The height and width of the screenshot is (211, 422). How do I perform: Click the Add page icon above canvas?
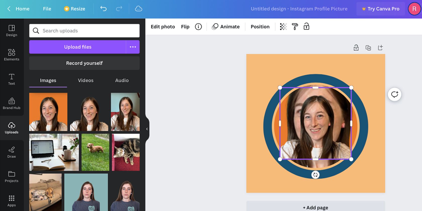click(x=380, y=48)
